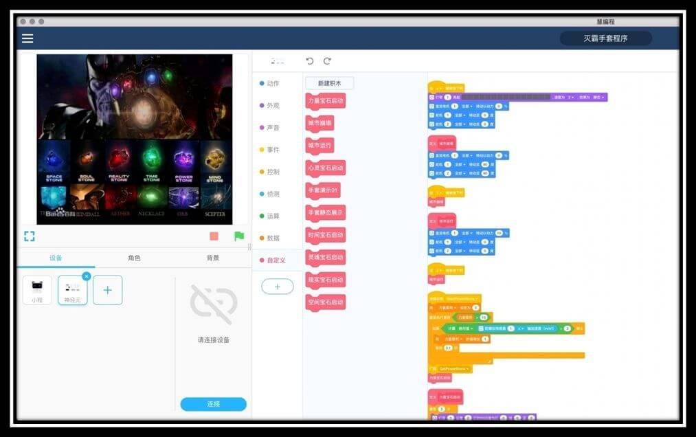Select the 空间宝石启动 palette block
Image resolution: width=696 pixels, height=437 pixels.
coord(326,302)
